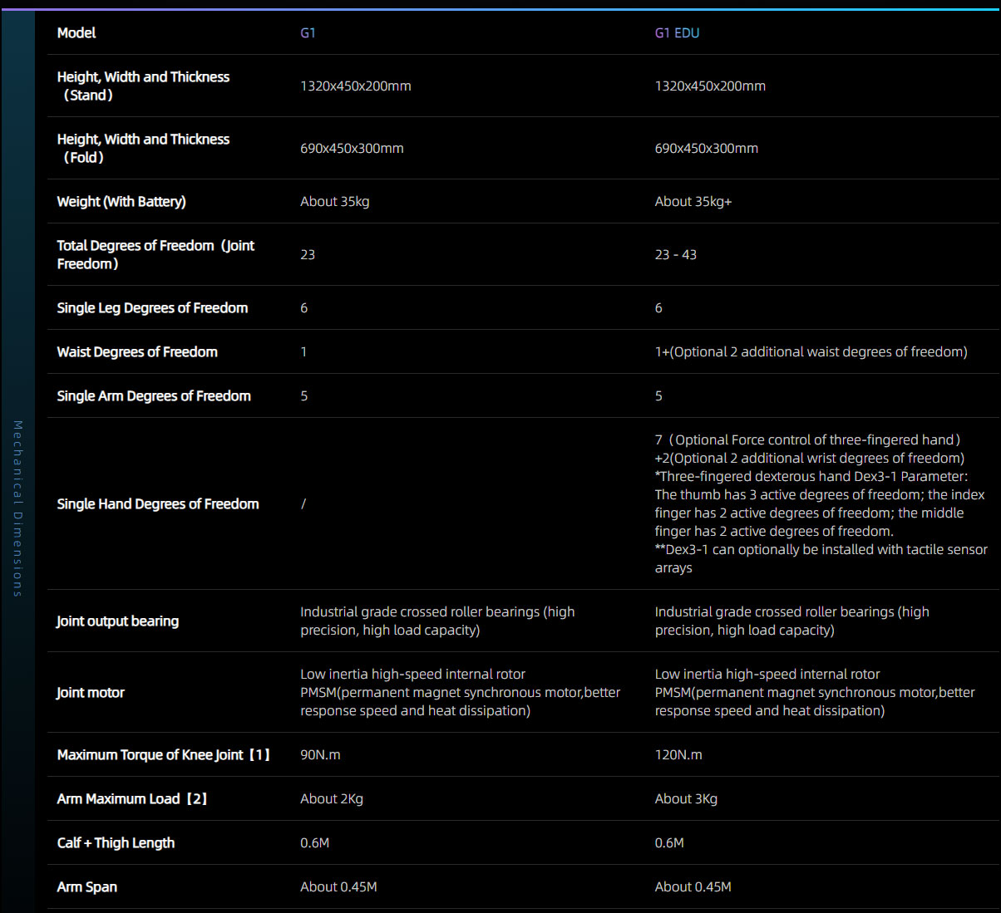Click the G1 total degrees value "23"
Viewport: 1001px width, 913px height.
click(308, 254)
